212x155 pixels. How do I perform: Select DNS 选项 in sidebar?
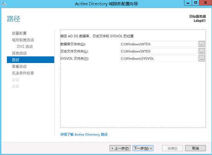25,47
